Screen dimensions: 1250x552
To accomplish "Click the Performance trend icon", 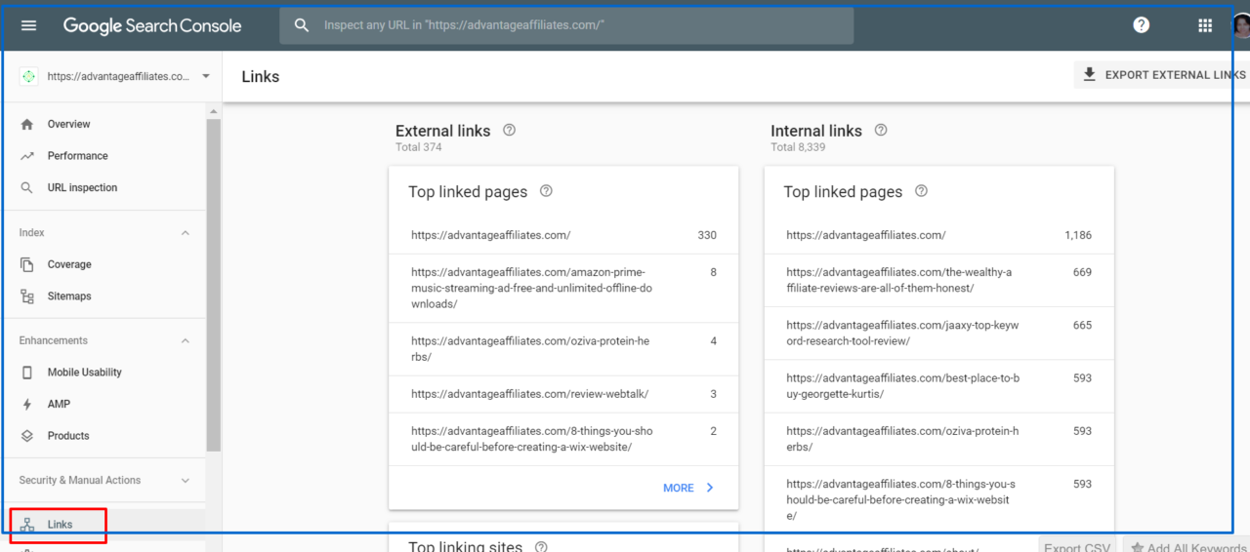I will click(27, 156).
